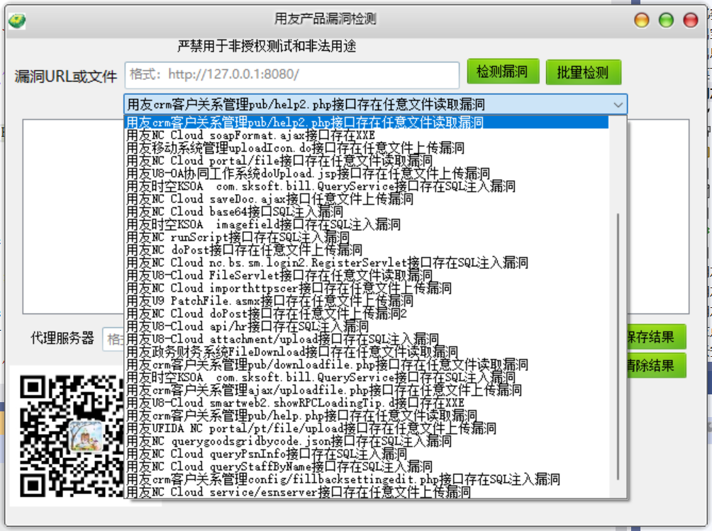Select 用友NC Cloud importhttpscer 文件上传 option

coord(367,288)
